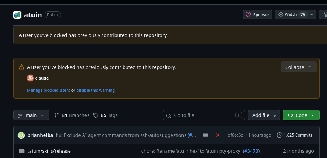This screenshot has width=327, height=158.
Task: Open the green Code dropdown button
Action: pyautogui.click(x=301, y=115)
